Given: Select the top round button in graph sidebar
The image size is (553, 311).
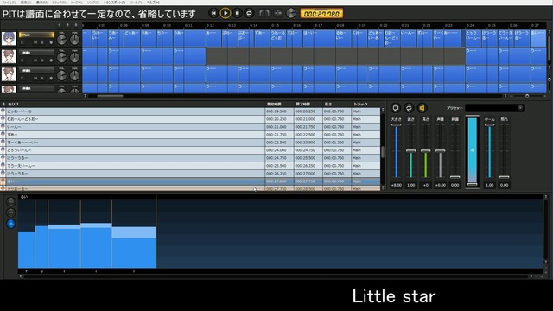Looking at the screenshot, I should pos(11,201).
